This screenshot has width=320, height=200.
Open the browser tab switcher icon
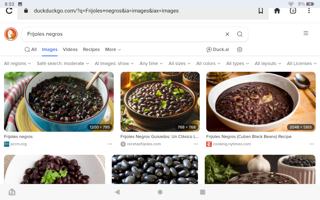tap(293, 11)
